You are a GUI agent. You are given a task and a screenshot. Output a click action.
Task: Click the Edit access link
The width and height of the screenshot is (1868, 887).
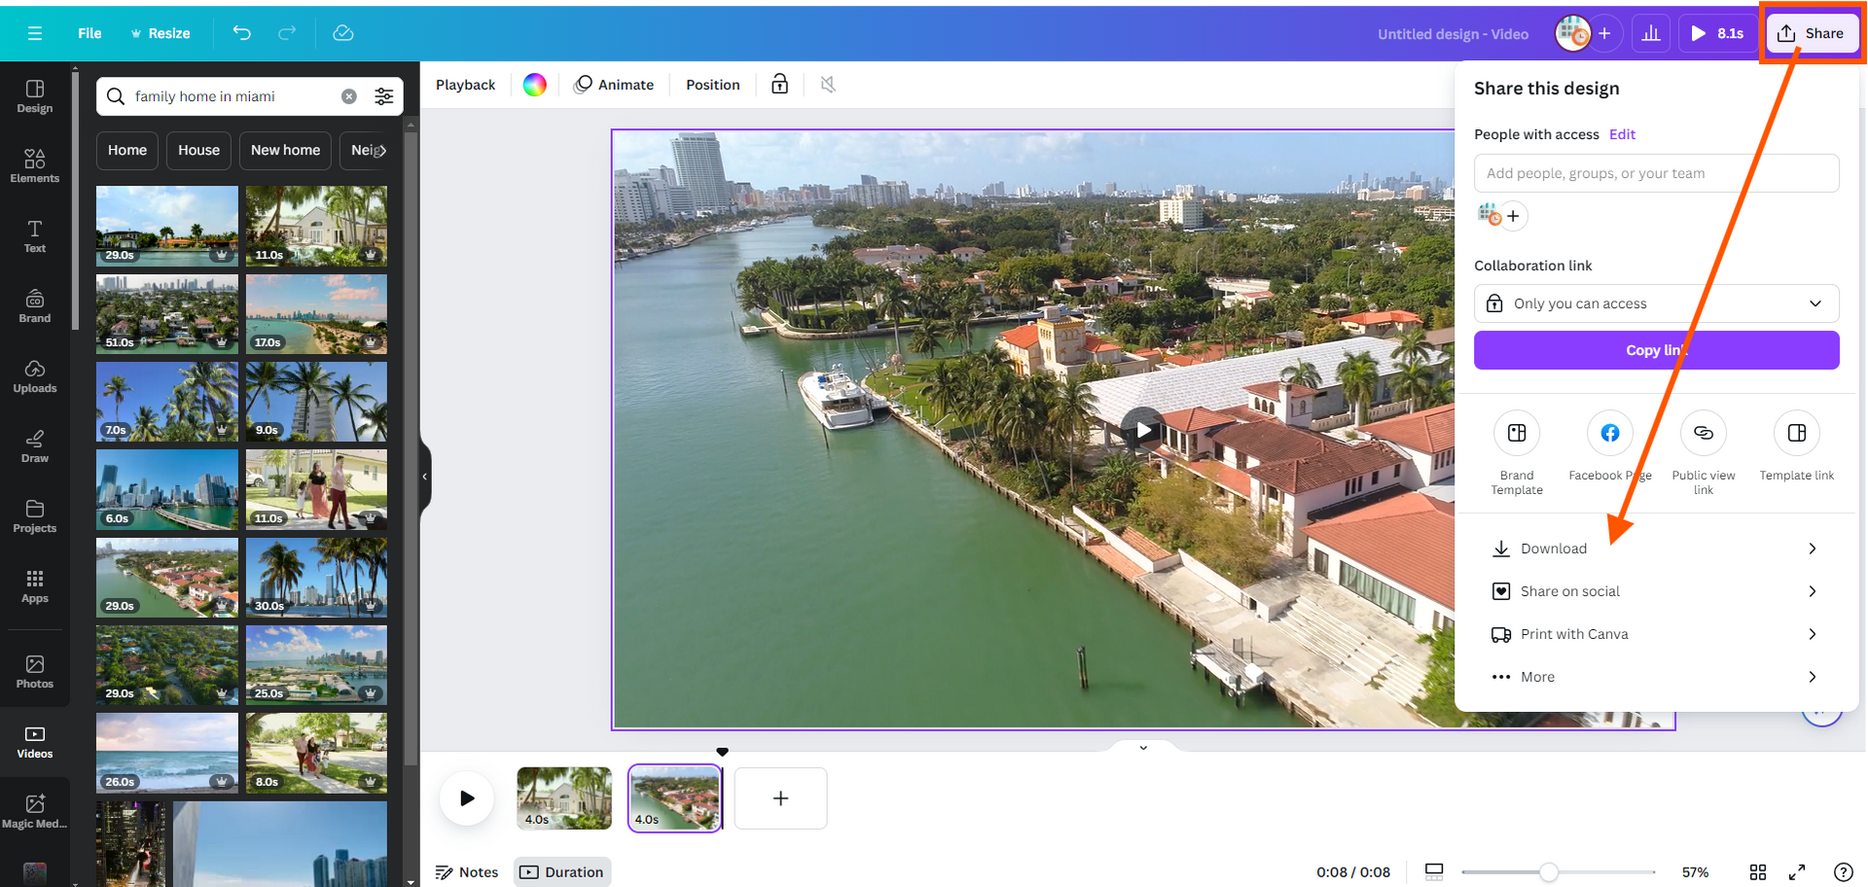pos(1622,134)
